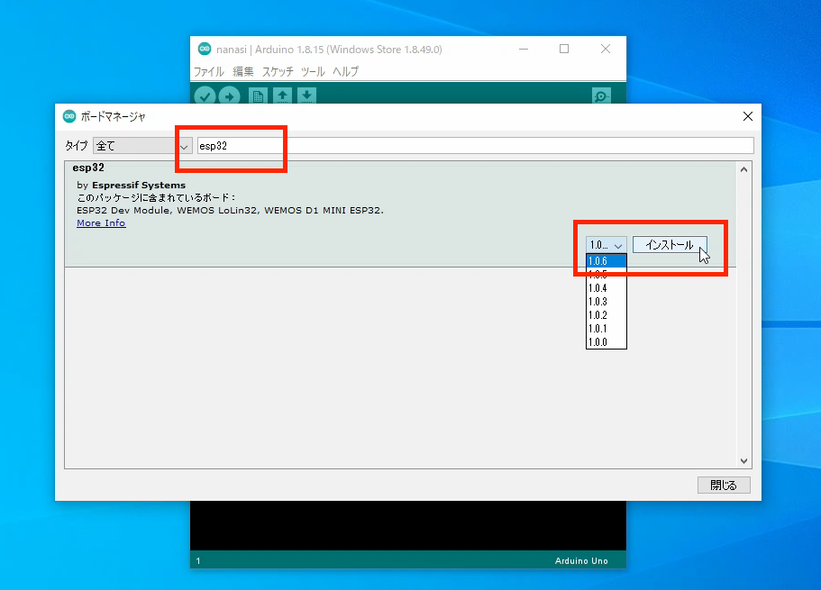The width and height of the screenshot is (821, 590).
Task: Open the ヘルプ menu
Action: pos(345,71)
